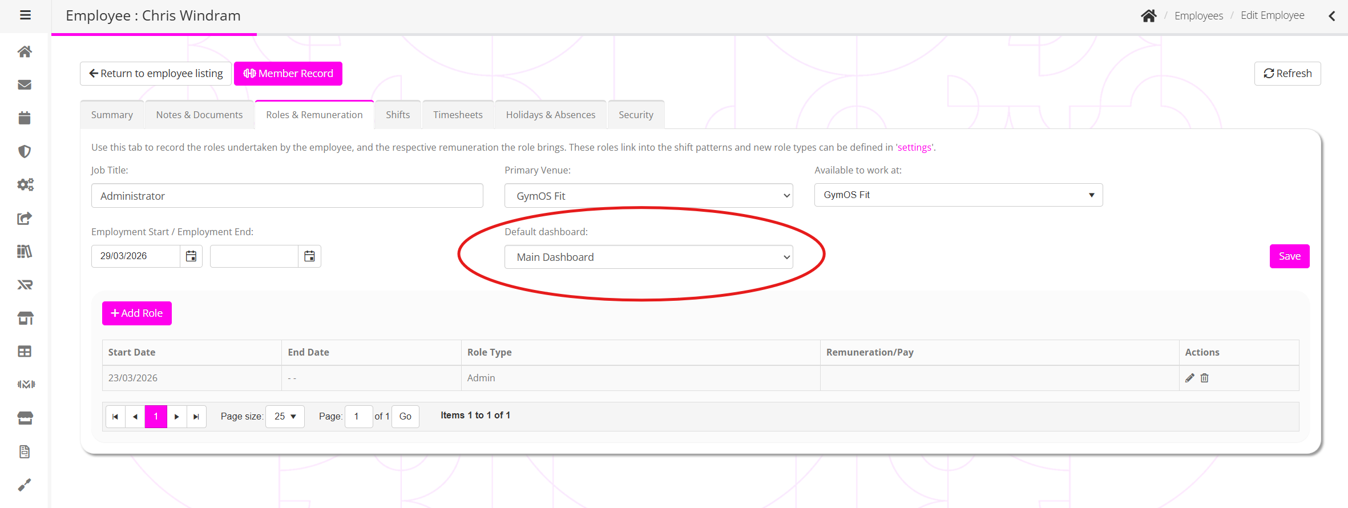Open Employment Start date calendar picker
The image size is (1348, 508).
tap(191, 256)
